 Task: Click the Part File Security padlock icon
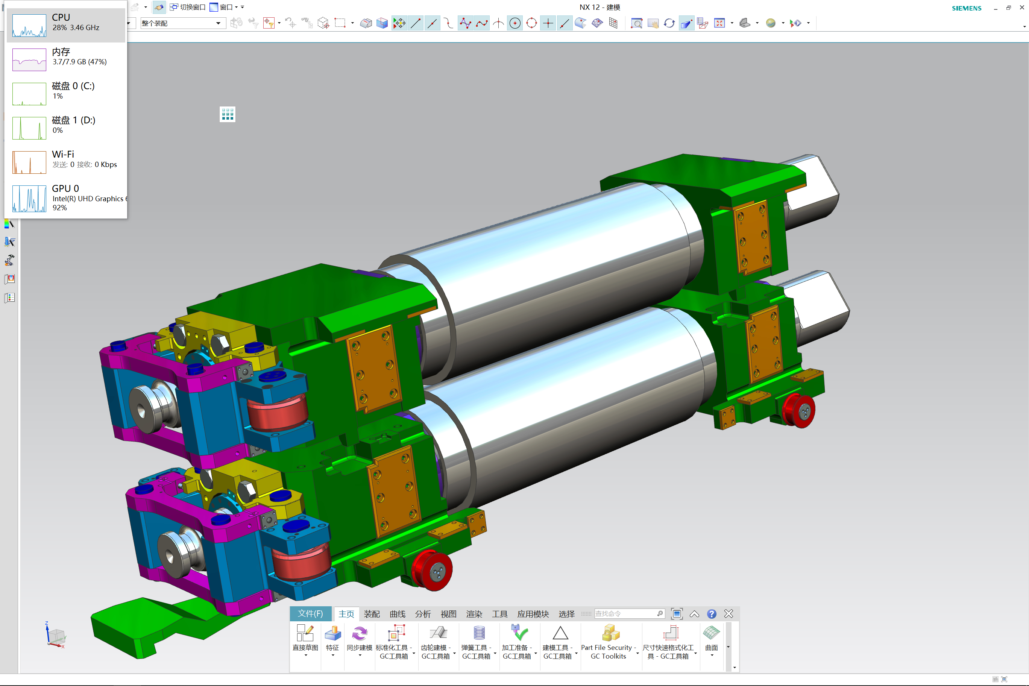click(x=610, y=633)
